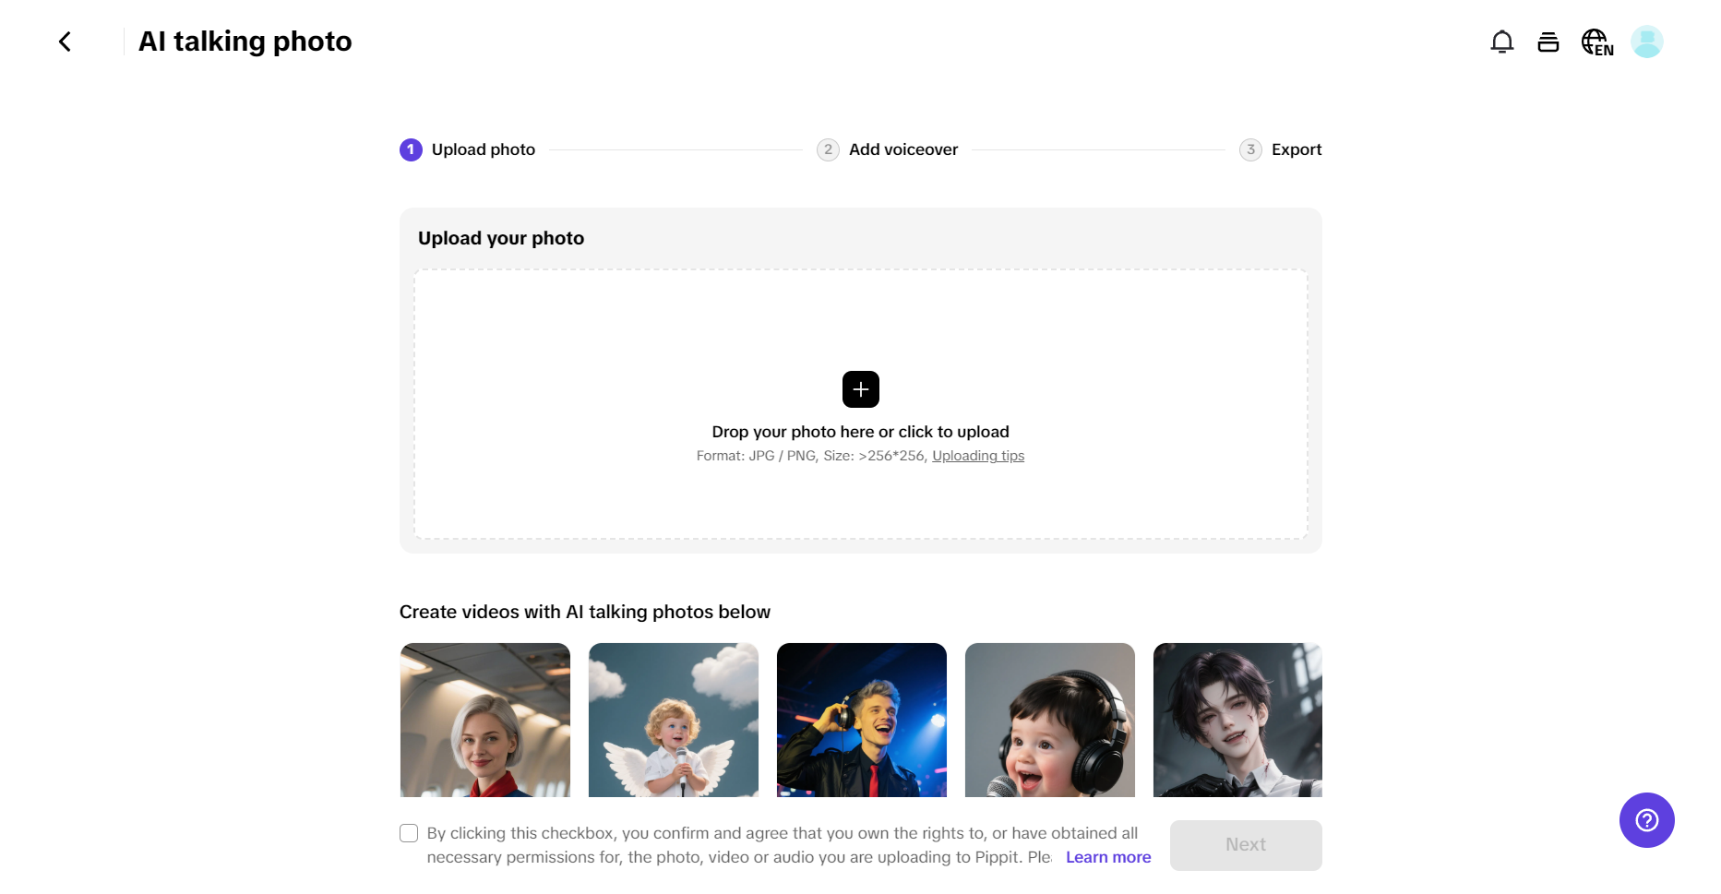Choose the baby with headphones photo
Screen dimensions: 1721x894
pos(1050,720)
